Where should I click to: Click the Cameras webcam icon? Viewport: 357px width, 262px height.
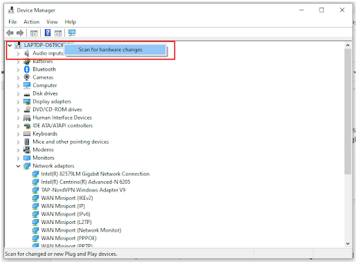(27, 77)
